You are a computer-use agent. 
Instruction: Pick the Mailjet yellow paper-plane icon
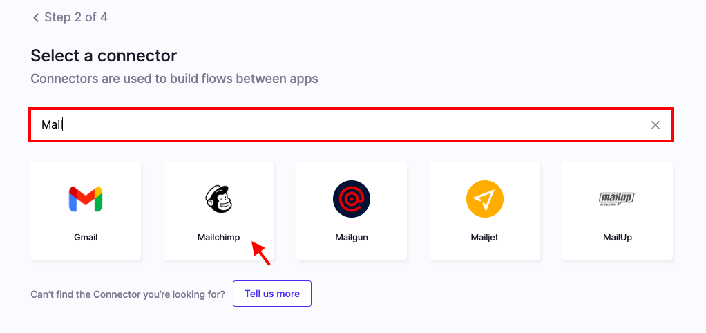[484, 199]
